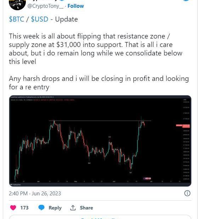Open the $BTC cashtag link
The height and width of the screenshot is (219, 198).
17,19
